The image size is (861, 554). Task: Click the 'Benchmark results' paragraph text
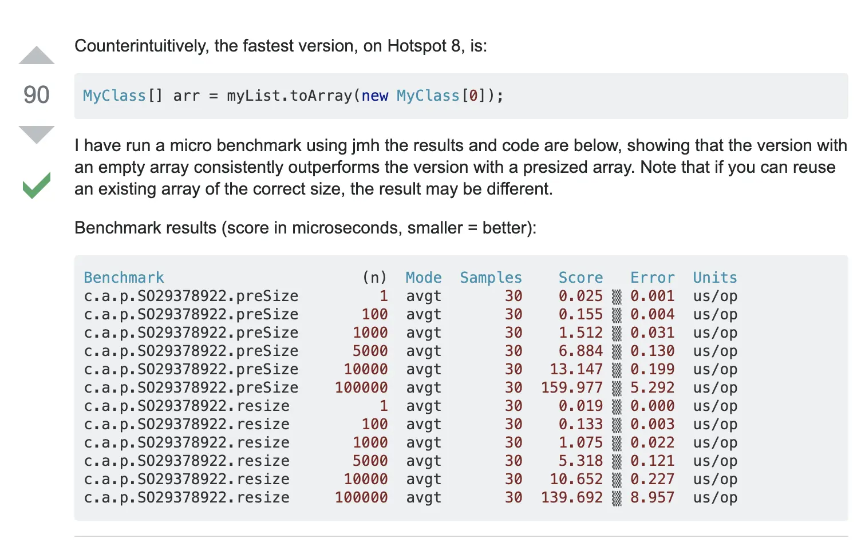tap(305, 228)
